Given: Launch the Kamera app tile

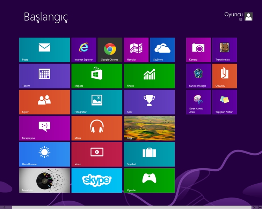Looking at the screenshot, I should [x=198, y=50].
